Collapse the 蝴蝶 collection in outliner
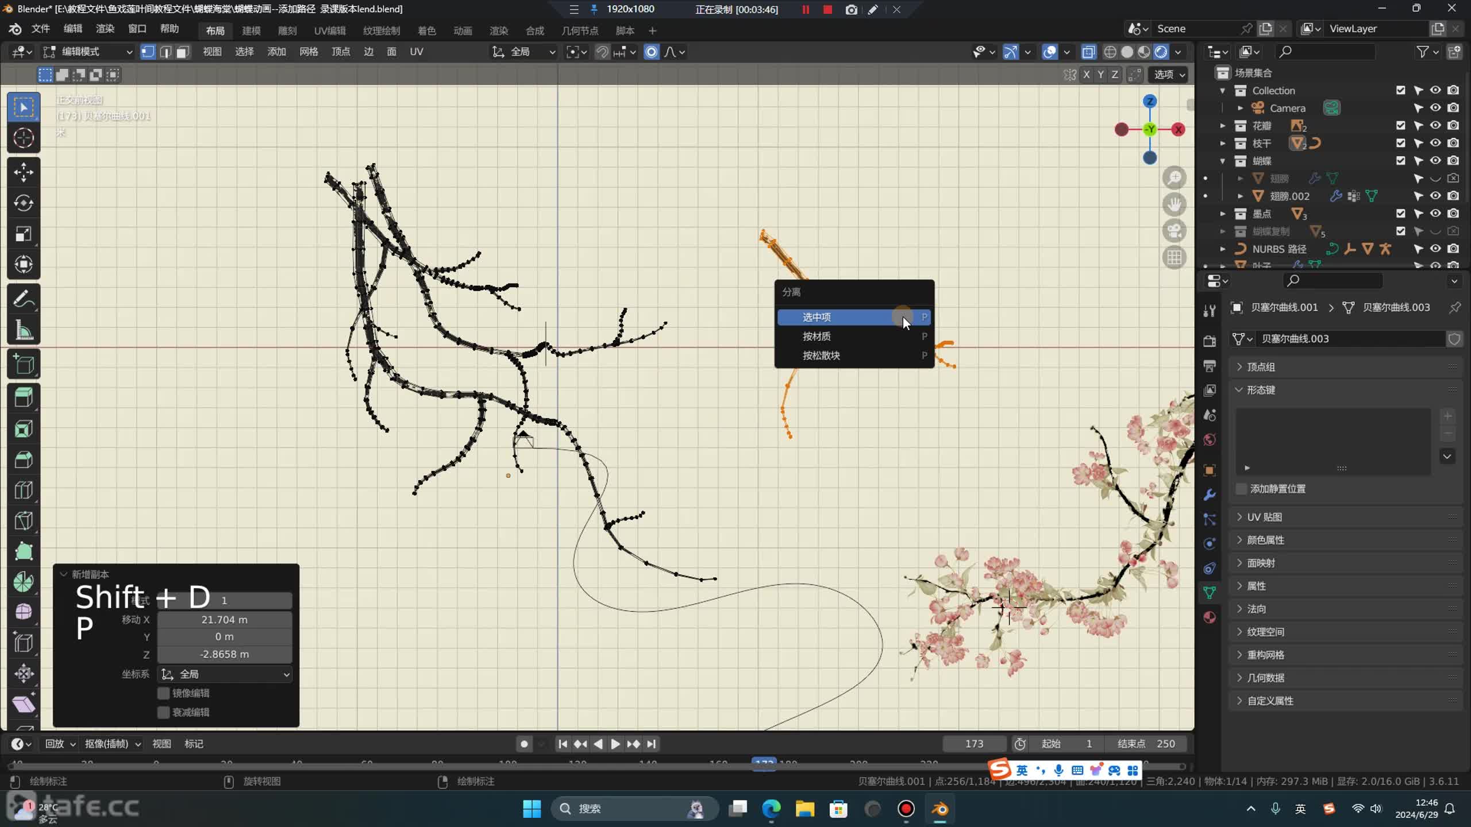Image resolution: width=1471 pixels, height=827 pixels. coord(1223,161)
